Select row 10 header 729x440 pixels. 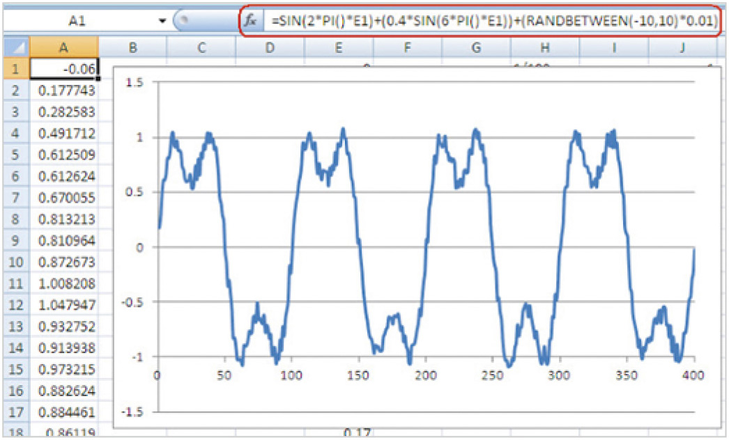pyautogui.click(x=15, y=262)
